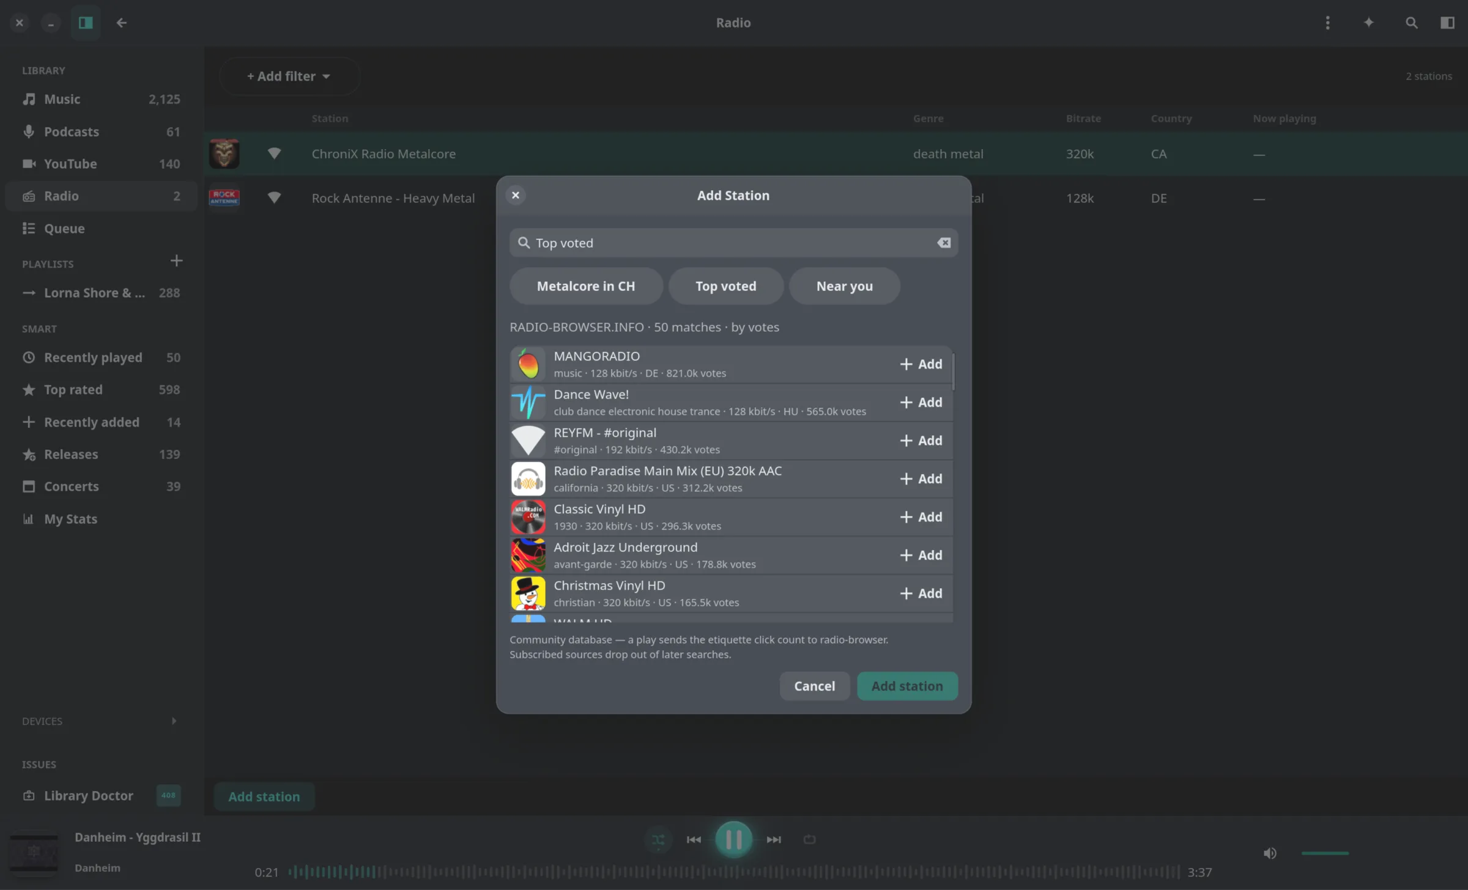
Task: Click the Classic Vinyl HD logo
Action: 528,517
